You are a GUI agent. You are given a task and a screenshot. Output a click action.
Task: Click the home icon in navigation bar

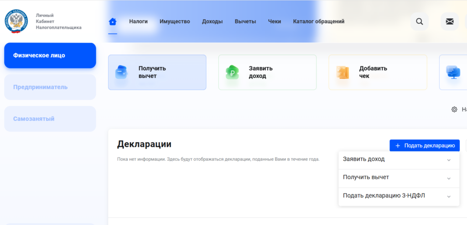[x=113, y=21]
